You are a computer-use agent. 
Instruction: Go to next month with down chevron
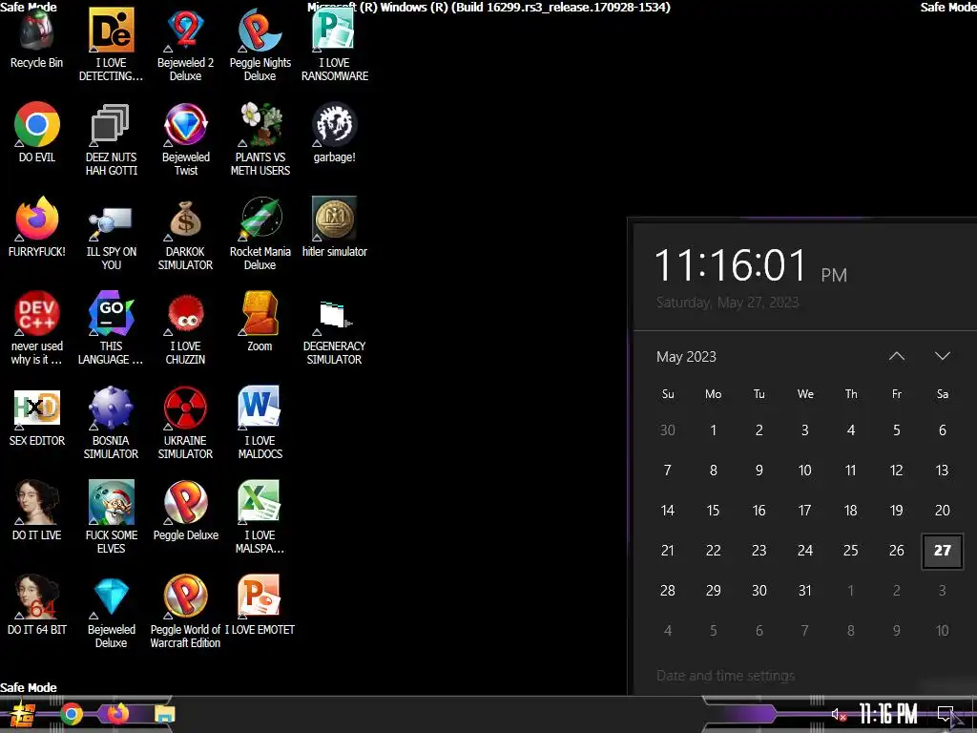coord(942,357)
